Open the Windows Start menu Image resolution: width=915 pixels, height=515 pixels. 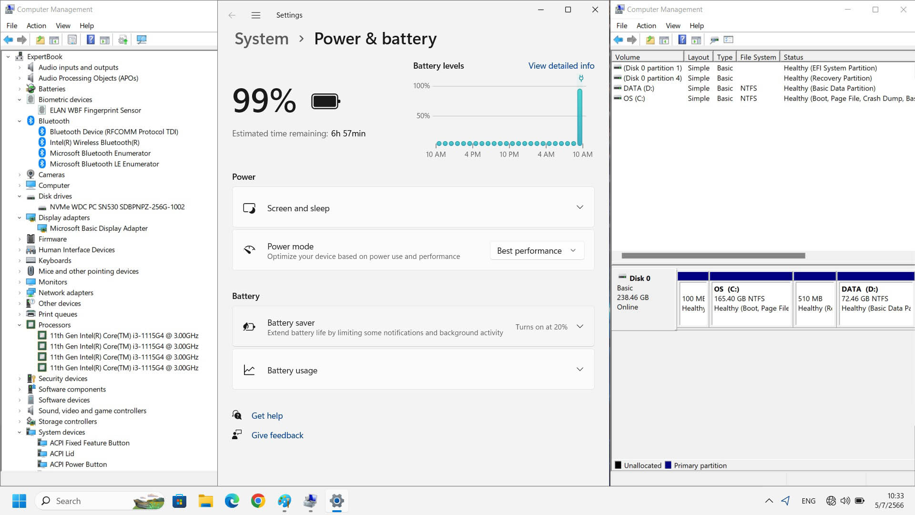click(x=19, y=501)
